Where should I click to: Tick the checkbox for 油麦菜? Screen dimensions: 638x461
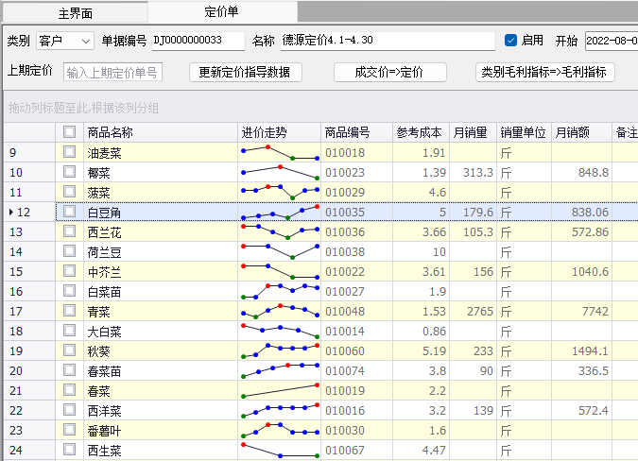coord(70,152)
